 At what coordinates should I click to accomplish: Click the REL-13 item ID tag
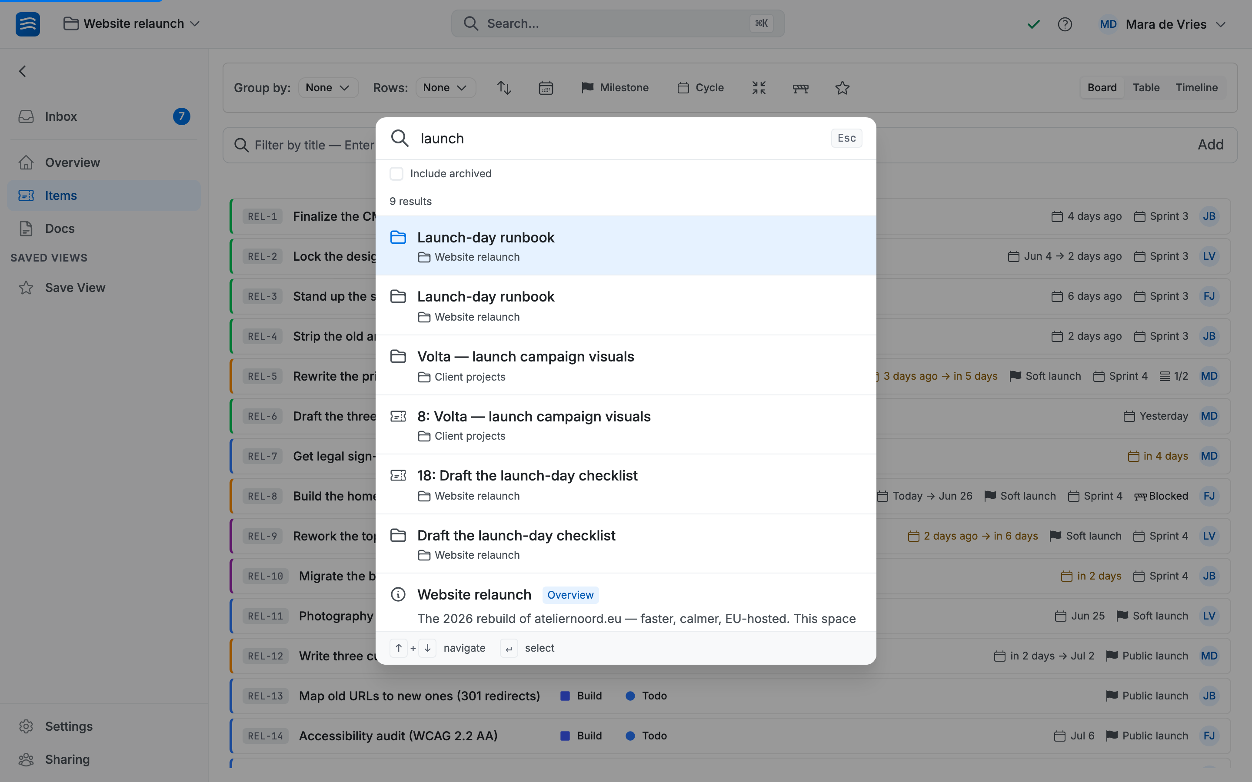click(x=266, y=696)
